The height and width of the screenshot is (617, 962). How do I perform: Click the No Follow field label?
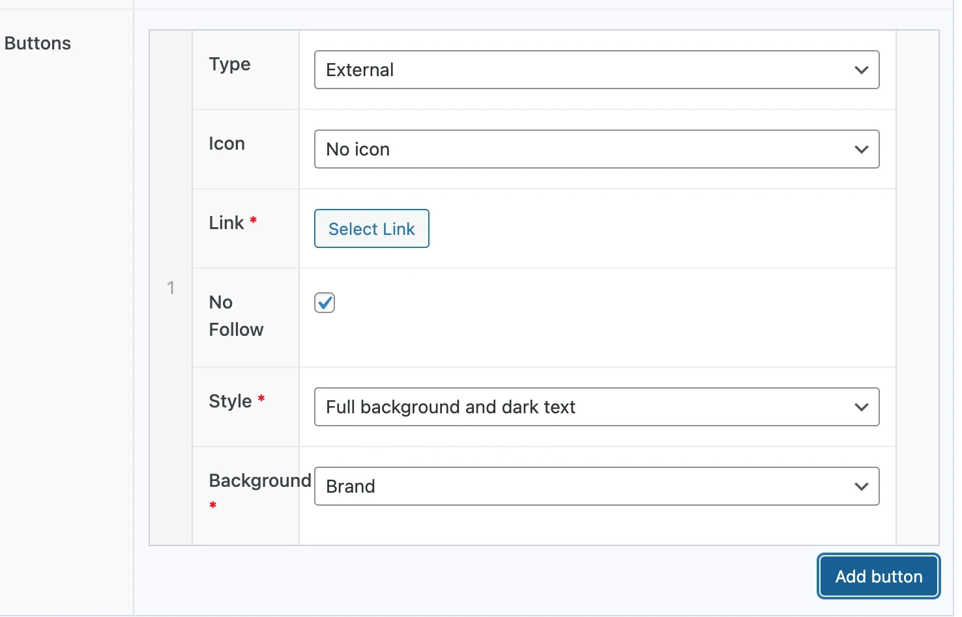[x=235, y=316]
